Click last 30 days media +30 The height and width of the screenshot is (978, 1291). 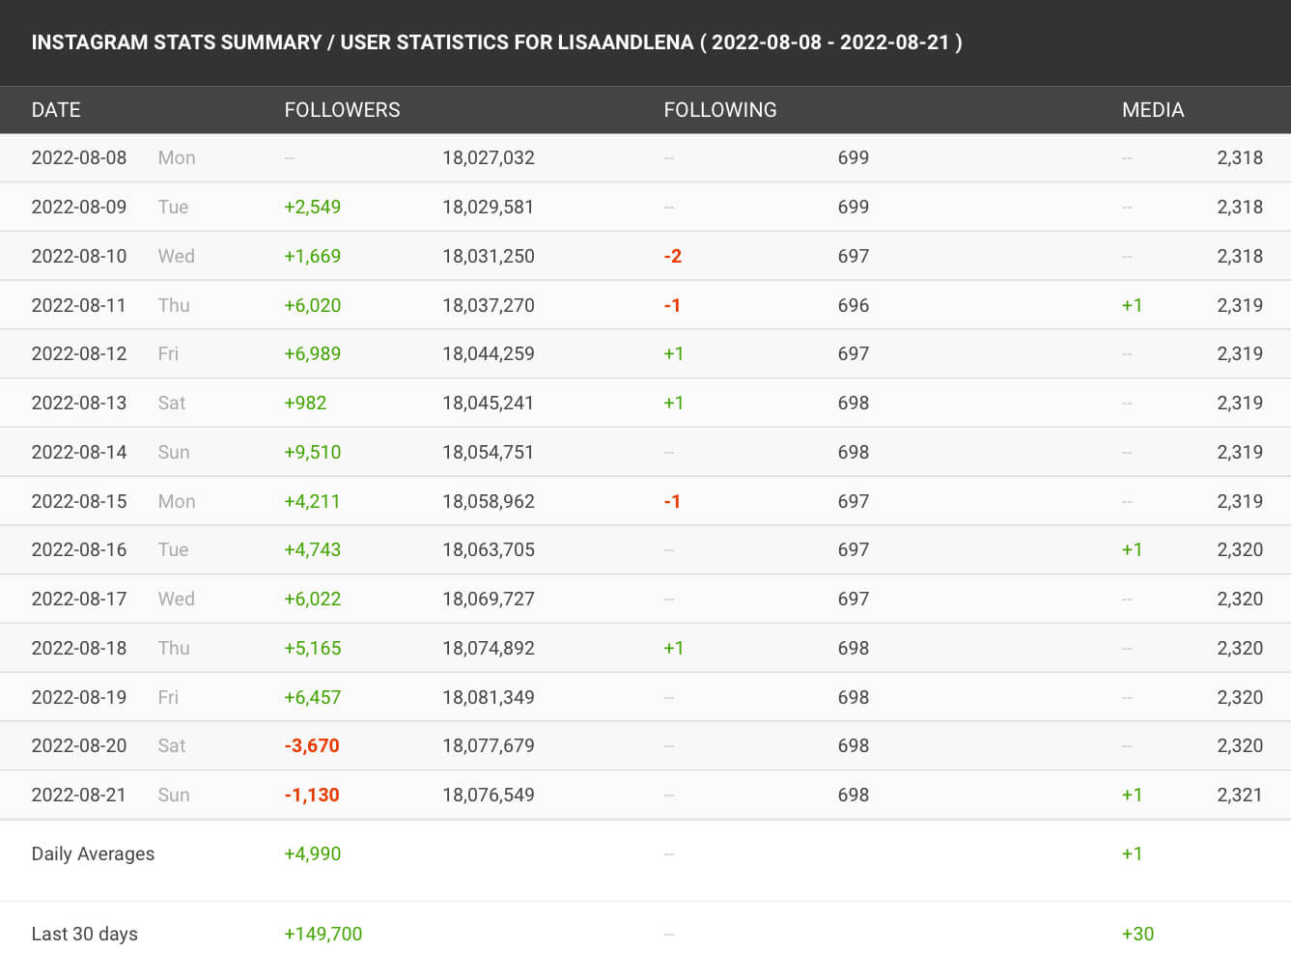pyautogui.click(x=1137, y=934)
